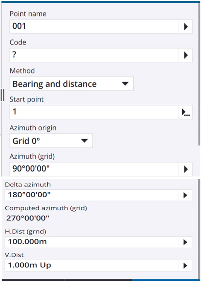Open the arrow menu beside Code field
The image size is (202, 283).
(185, 55)
